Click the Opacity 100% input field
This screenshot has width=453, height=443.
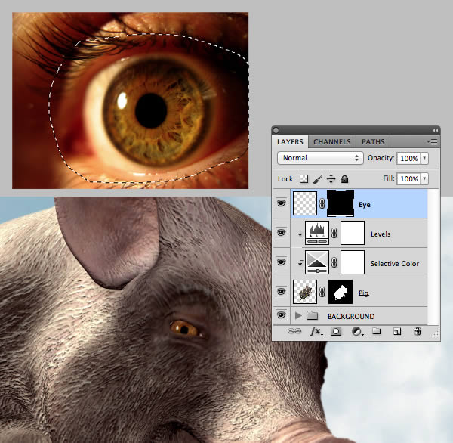[x=408, y=158]
